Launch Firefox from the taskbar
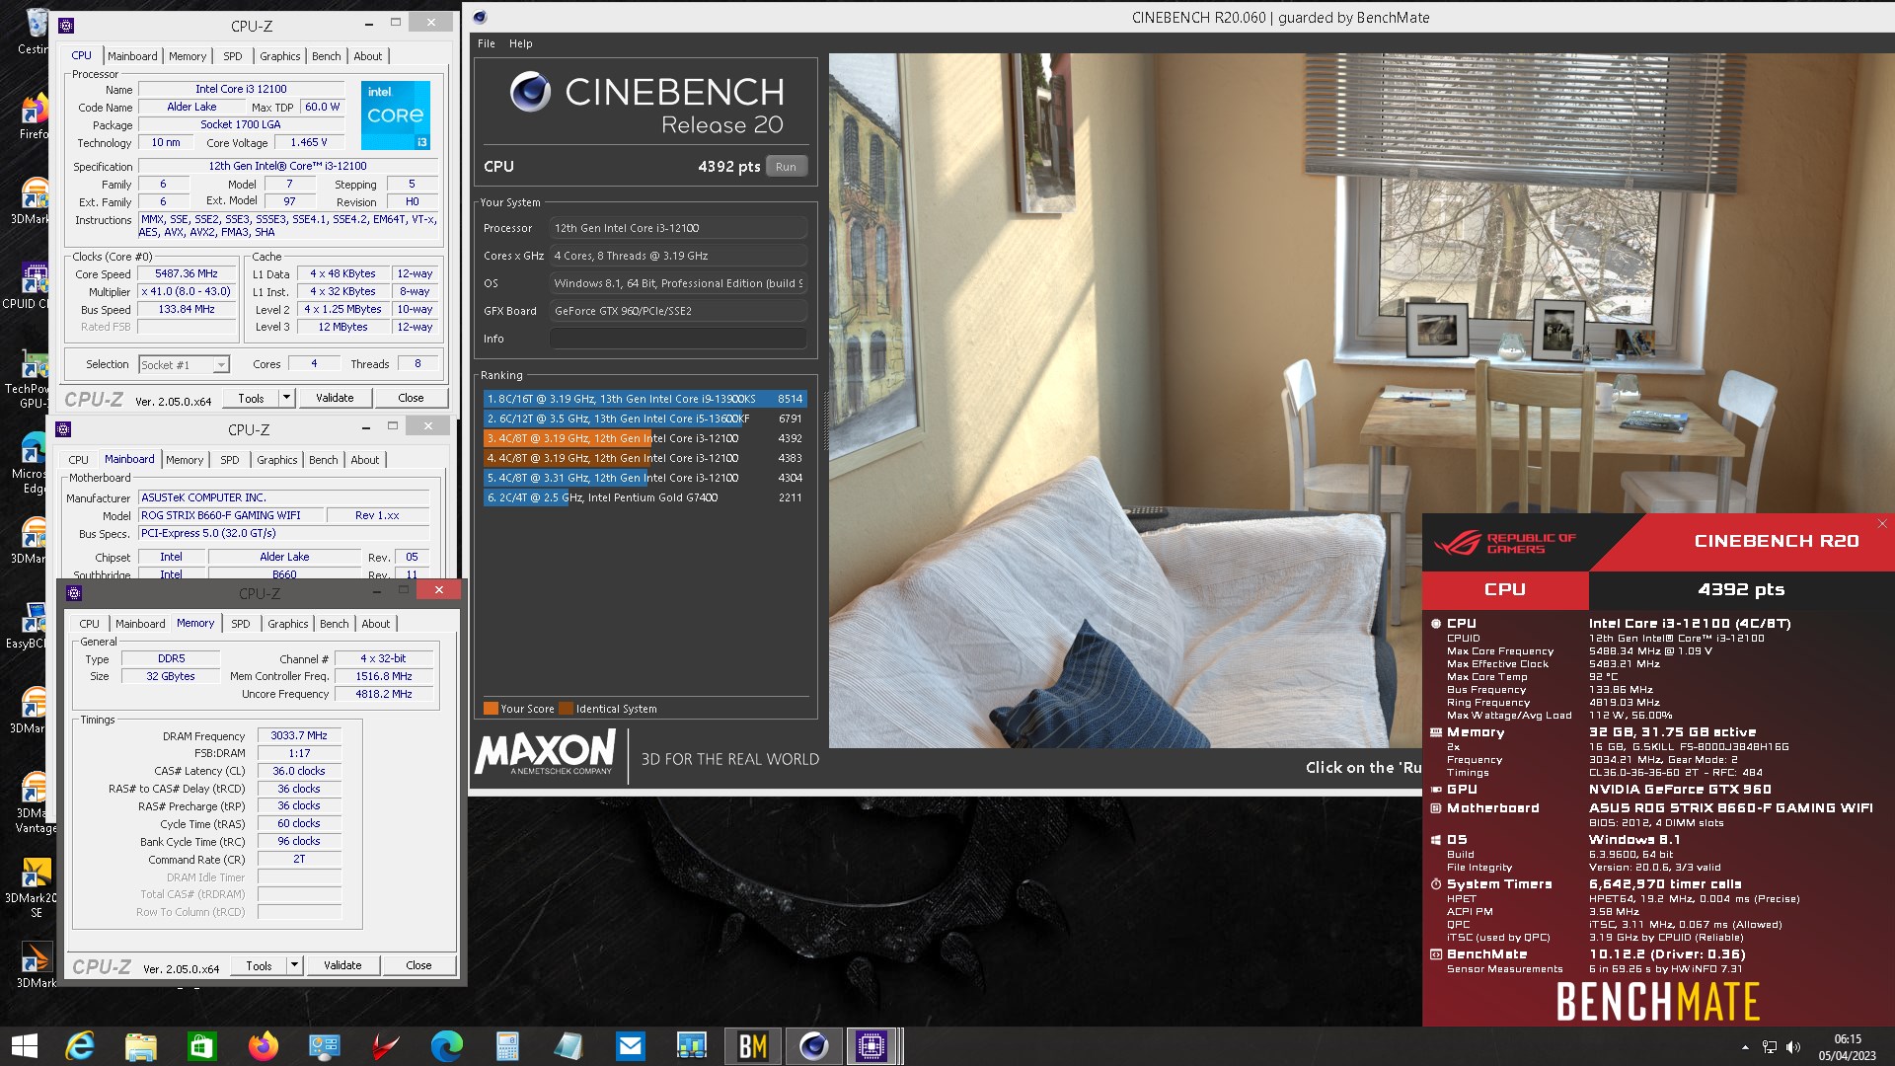This screenshot has width=1895, height=1066. [264, 1046]
